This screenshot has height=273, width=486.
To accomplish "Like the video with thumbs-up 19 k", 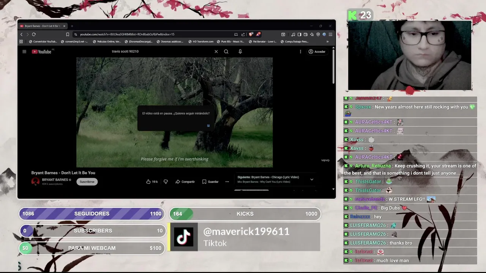I will [152, 182].
